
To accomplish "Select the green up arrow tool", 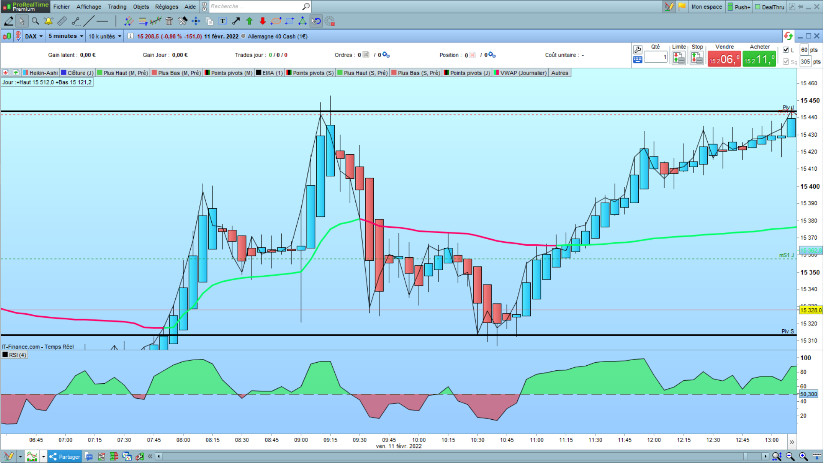I will click(249, 21).
